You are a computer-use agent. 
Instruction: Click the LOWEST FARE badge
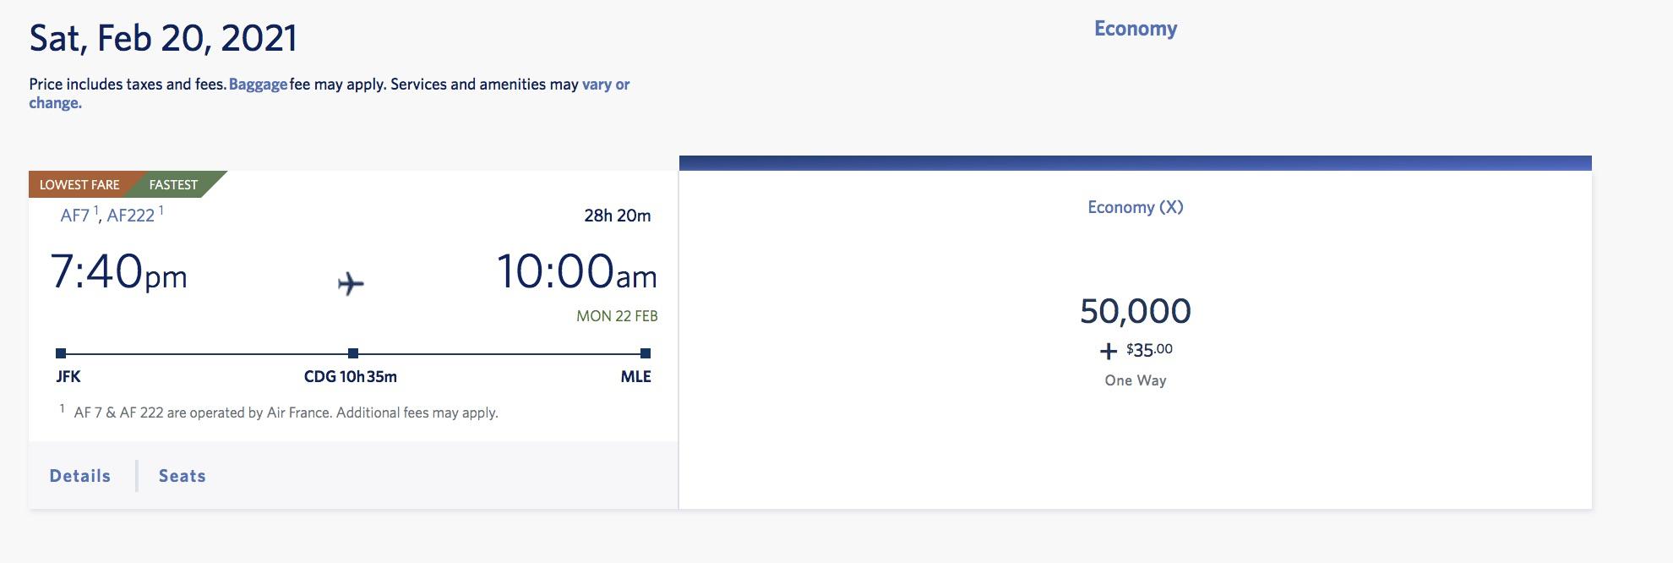(79, 184)
